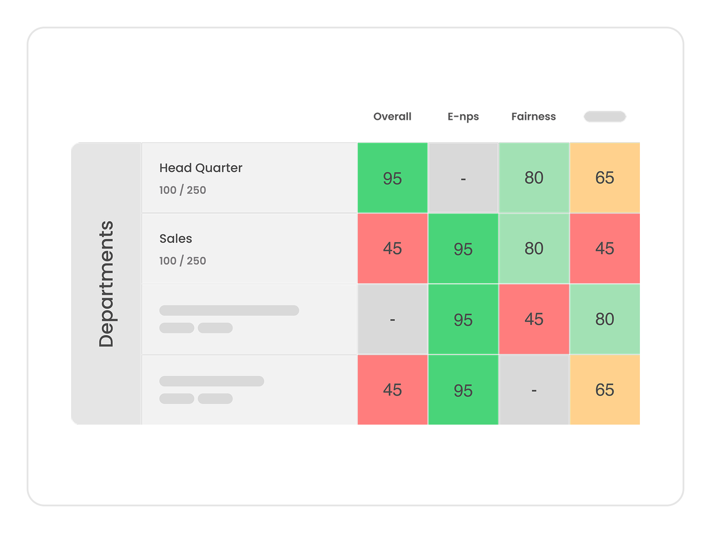Select Sales Overall red 45 cell

click(x=392, y=249)
